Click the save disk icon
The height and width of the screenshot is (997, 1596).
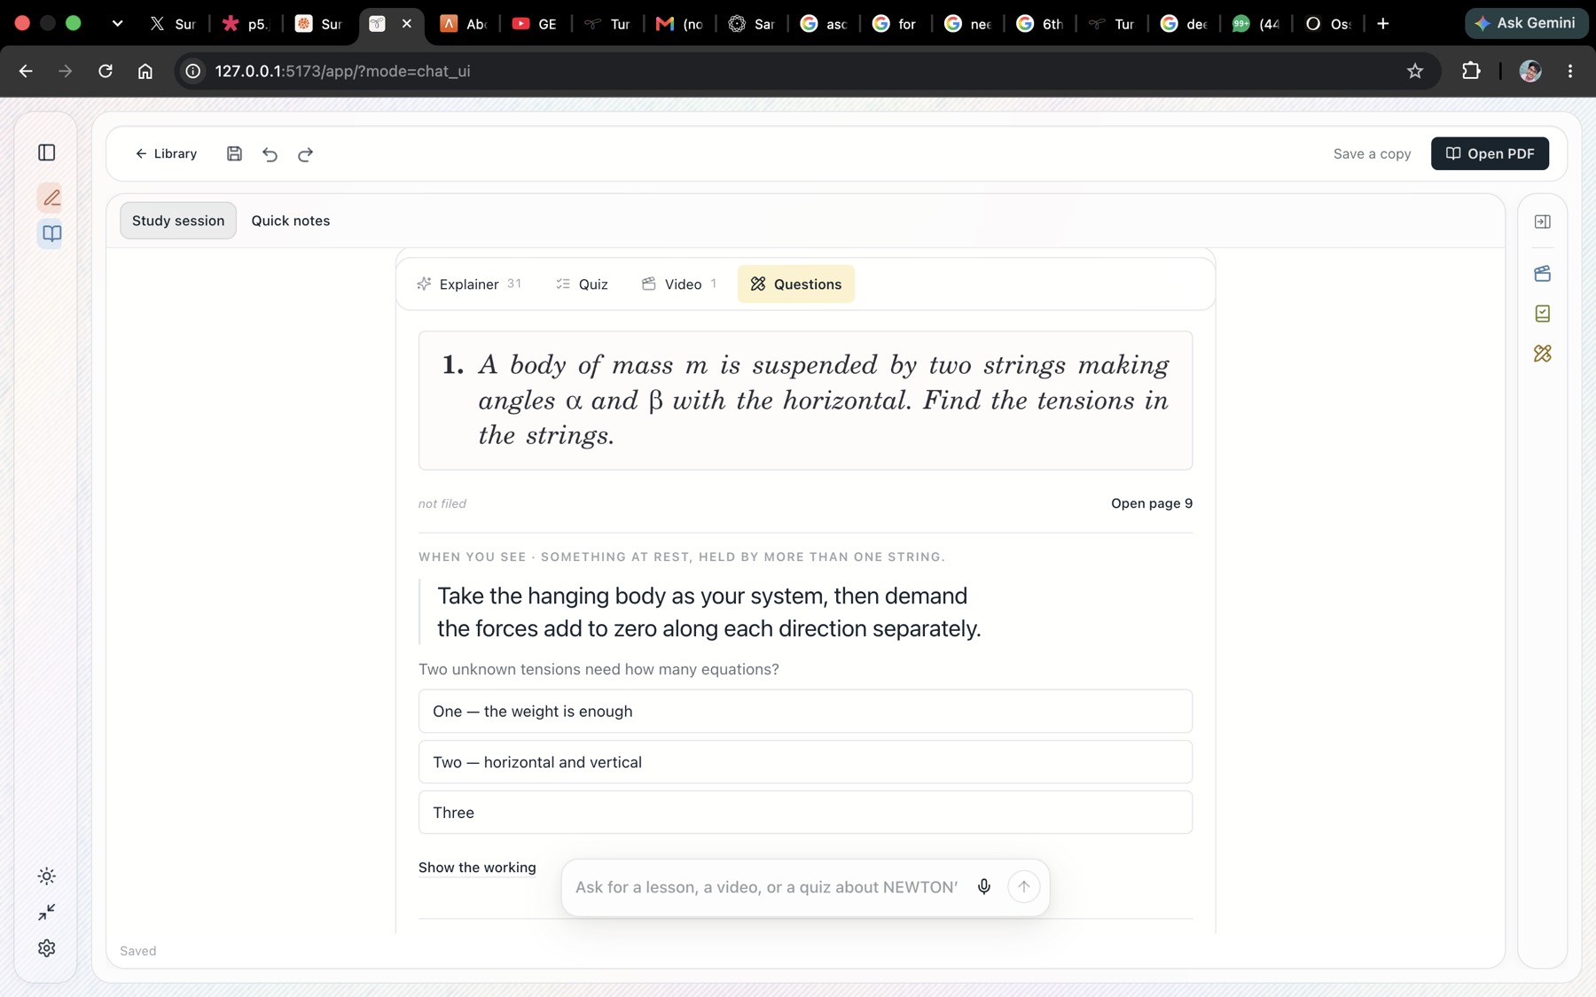pyautogui.click(x=234, y=153)
